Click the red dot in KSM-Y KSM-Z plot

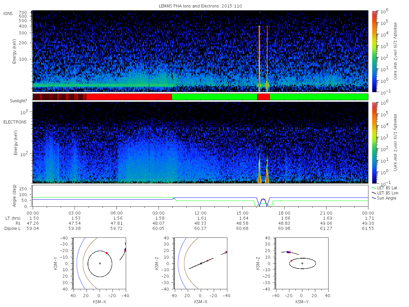[x=291, y=261]
